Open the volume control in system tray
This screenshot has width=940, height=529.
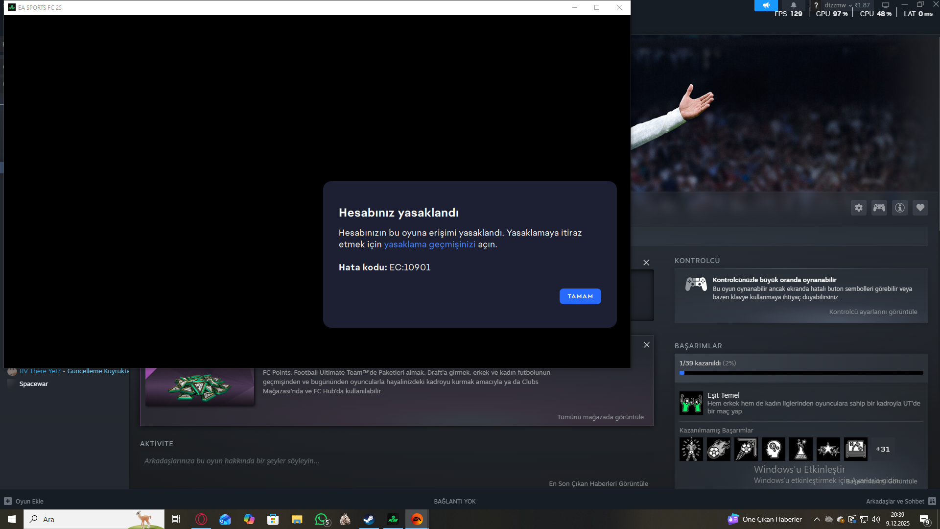(x=876, y=519)
